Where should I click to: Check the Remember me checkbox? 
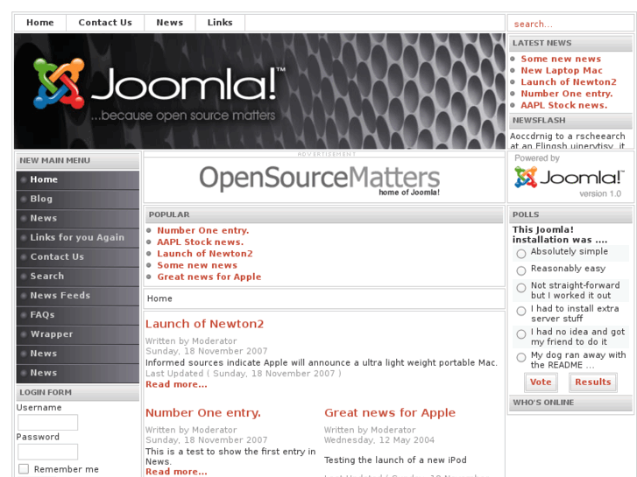pyautogui.click(x=24, y=469)
